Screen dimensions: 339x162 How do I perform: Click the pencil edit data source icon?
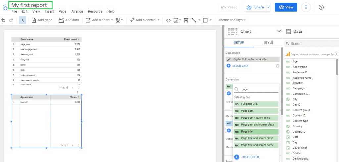pos(229,59)
